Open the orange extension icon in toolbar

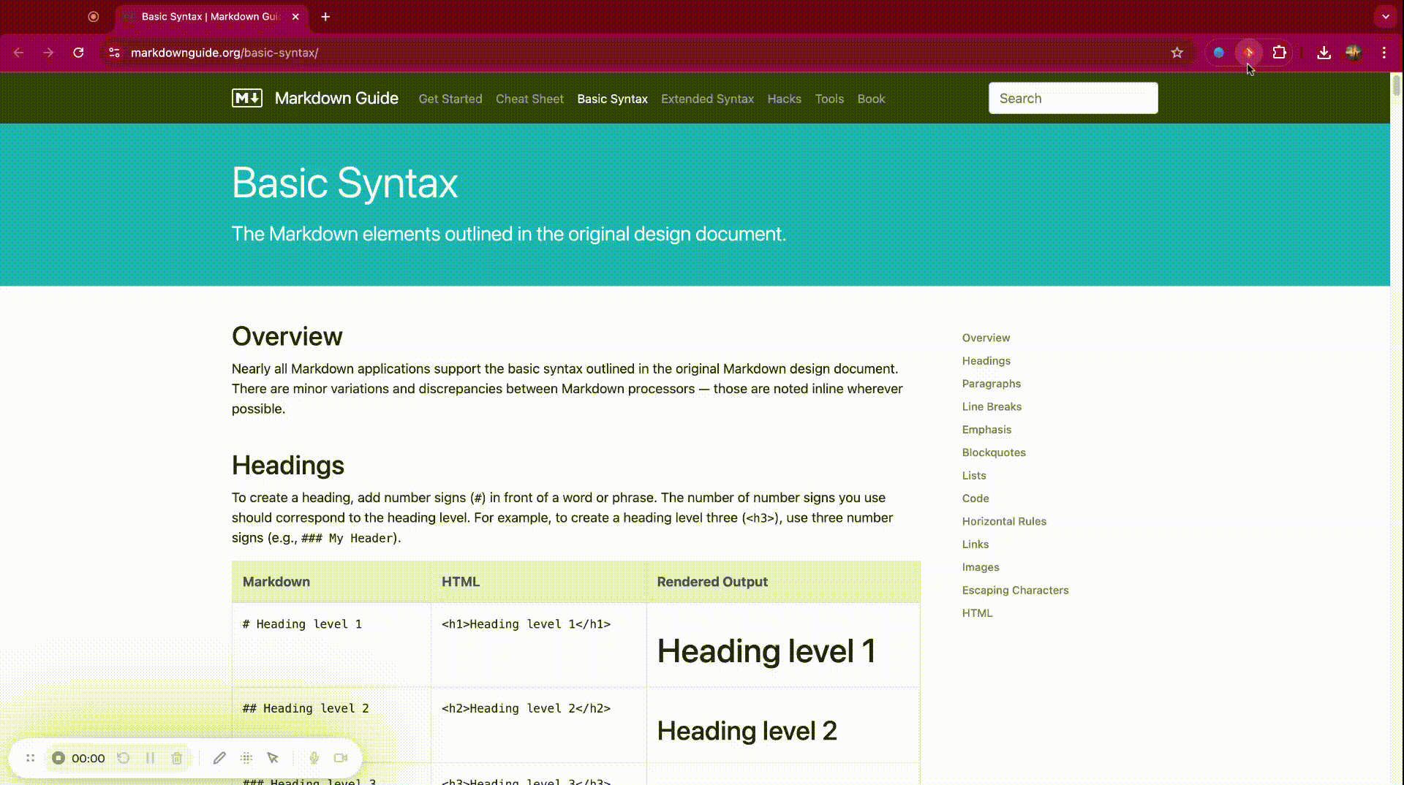coord(1249,53)
